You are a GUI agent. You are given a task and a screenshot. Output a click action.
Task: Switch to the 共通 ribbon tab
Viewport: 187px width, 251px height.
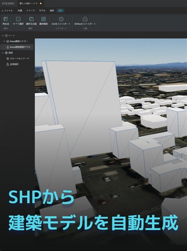coord(20,11)
